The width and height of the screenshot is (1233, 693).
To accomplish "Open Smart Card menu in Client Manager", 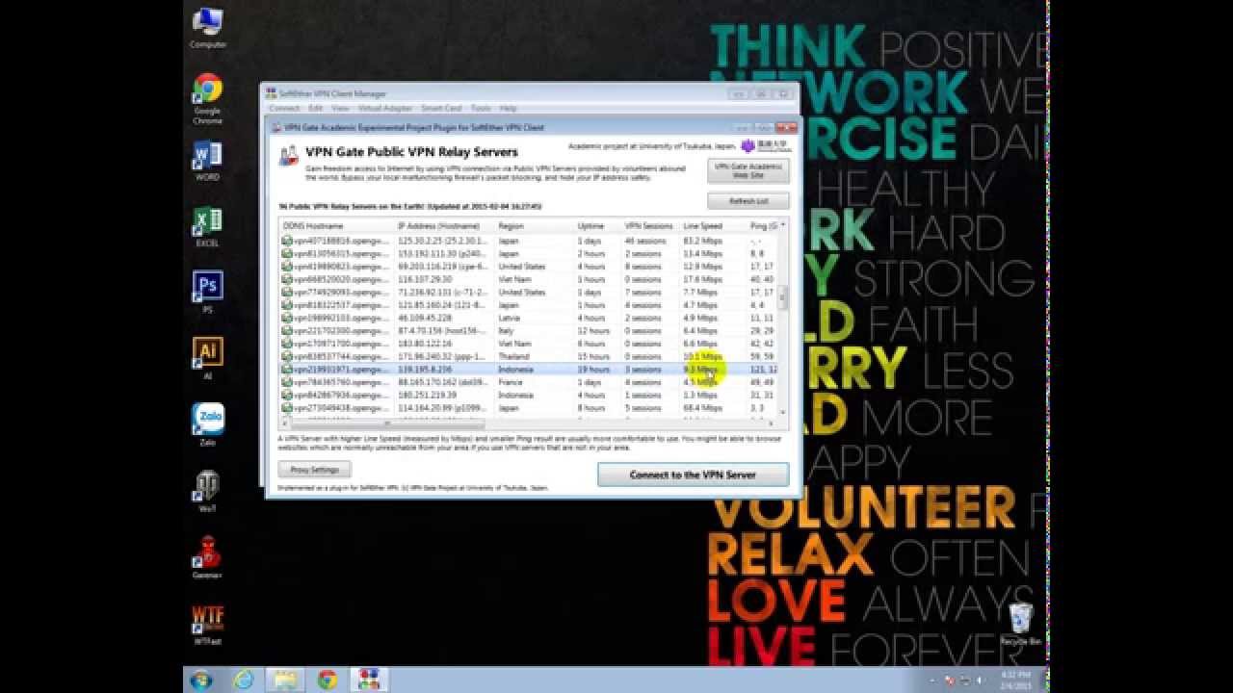I will [441, 109].
